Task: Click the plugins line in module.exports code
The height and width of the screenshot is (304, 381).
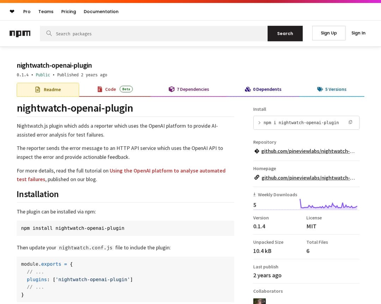Action: 80,279
